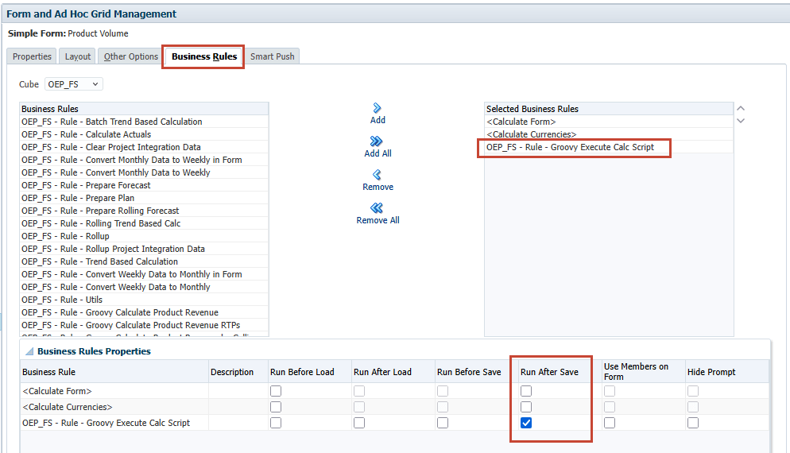Click the Remove All double-left-arrow icon
Image resolution: width=790 pixels, height=453 pixels.
377,208
